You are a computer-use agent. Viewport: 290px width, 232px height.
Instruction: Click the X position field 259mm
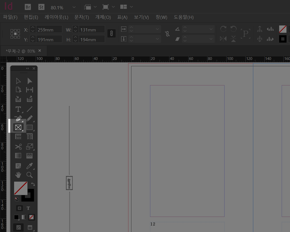pos(49,30)
